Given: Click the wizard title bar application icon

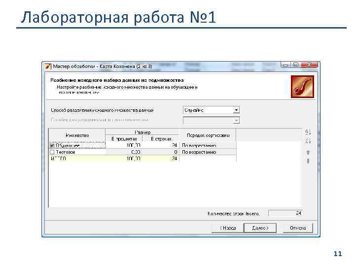Looking at the screenshot, I should [x=48, y=66].
